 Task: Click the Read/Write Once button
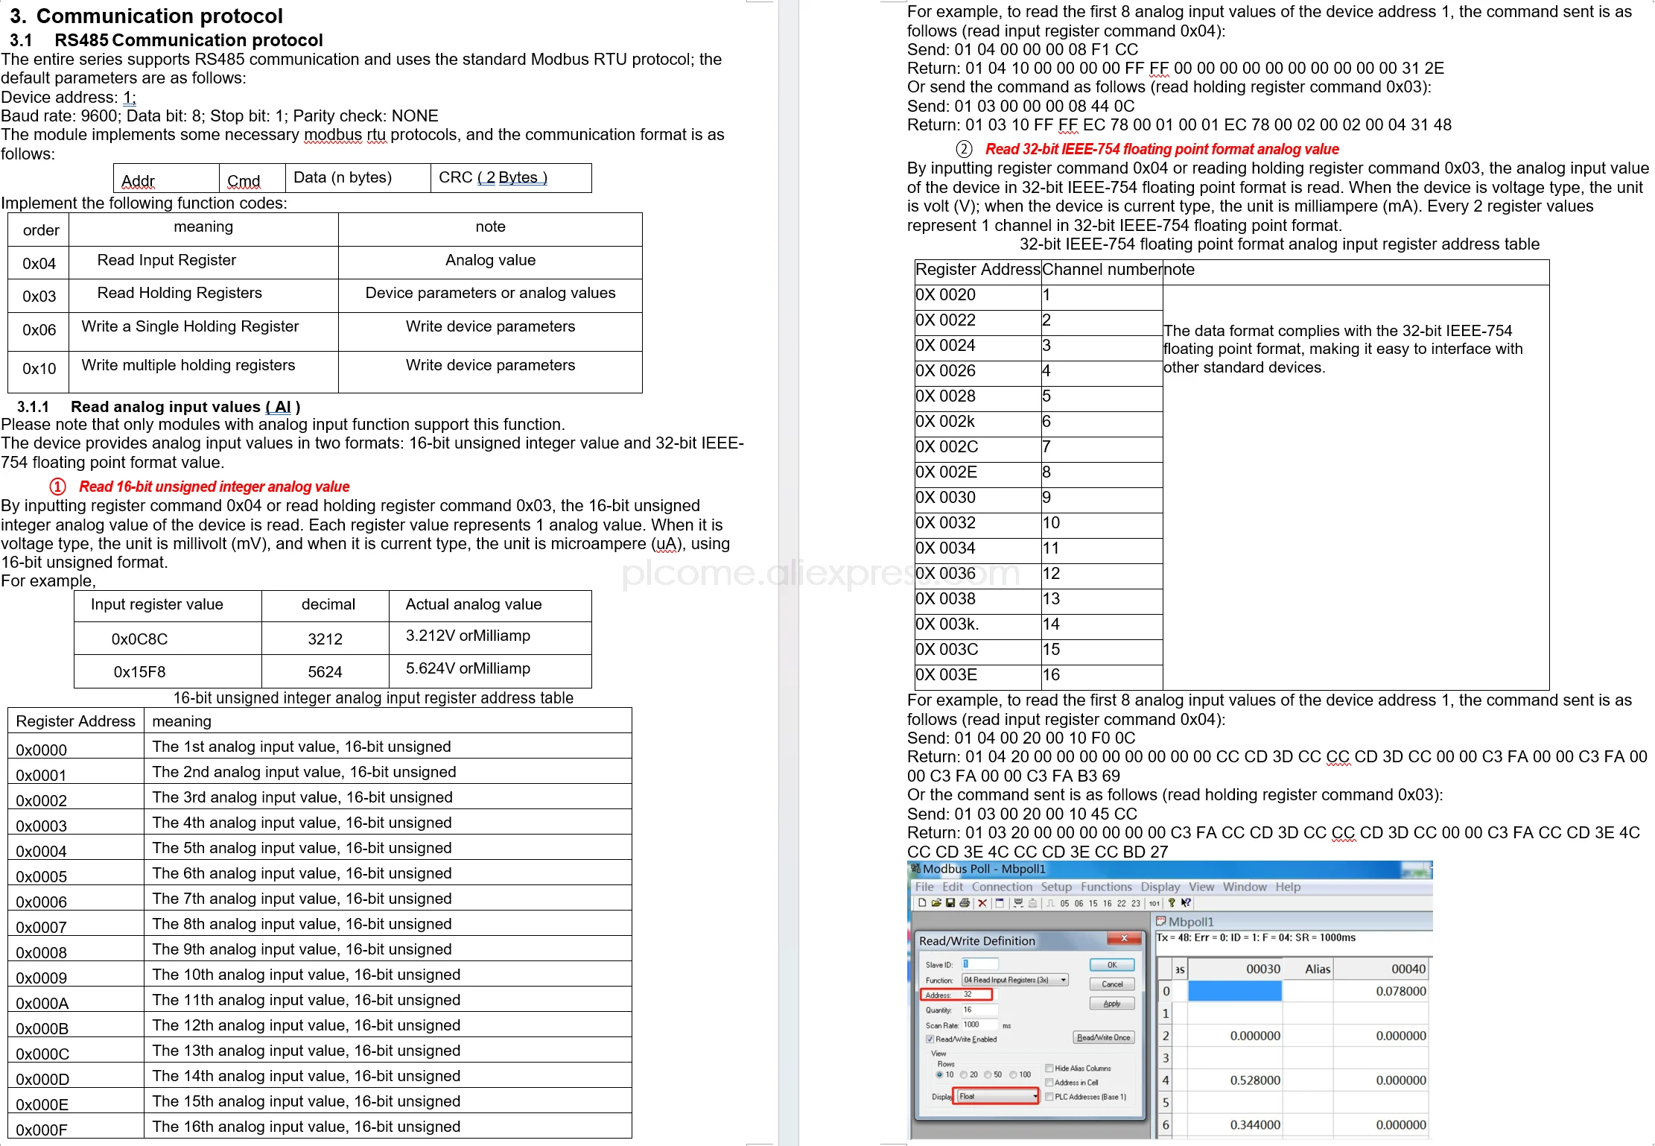pyautogui.click(x=1103, y=1038)
